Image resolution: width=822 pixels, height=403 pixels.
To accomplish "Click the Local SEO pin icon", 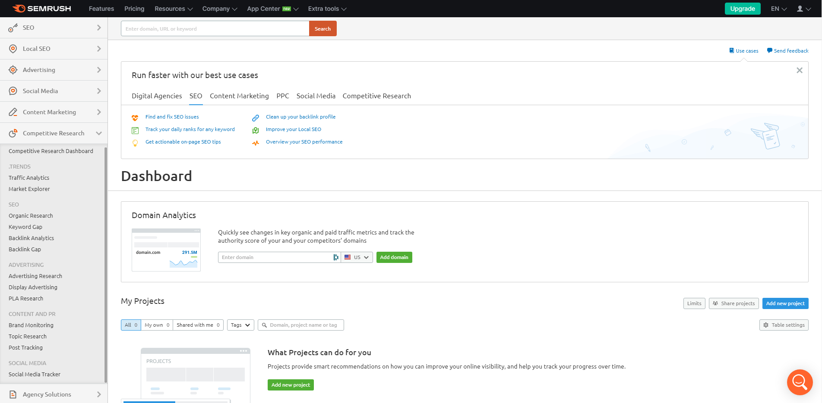I will (13, 49).
